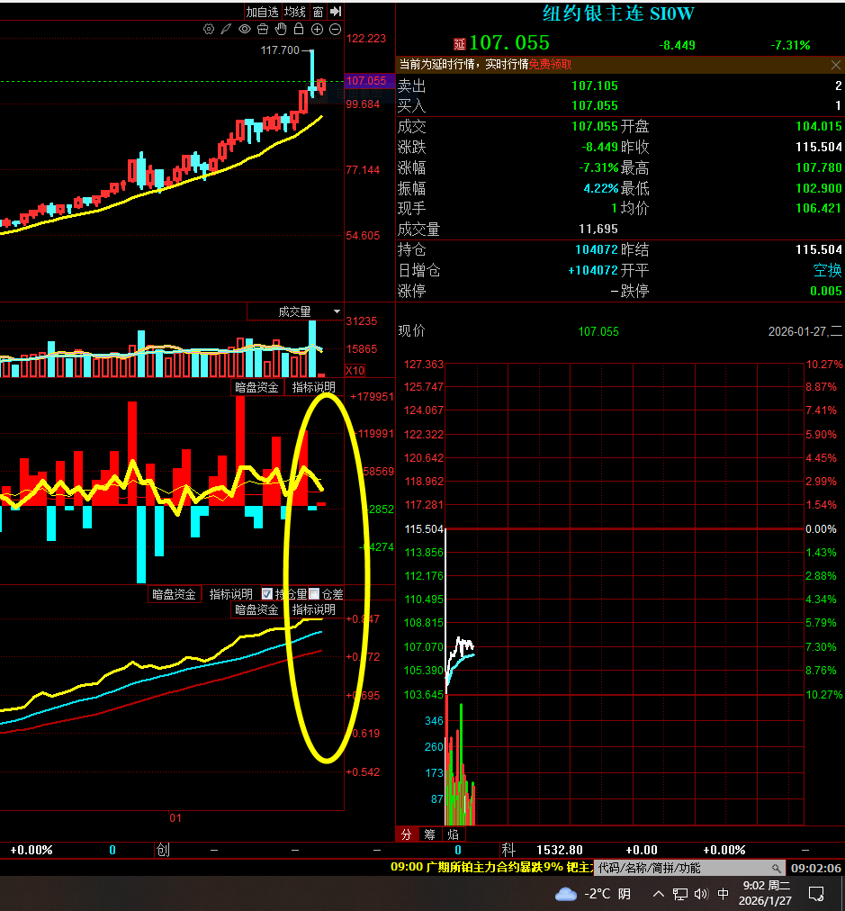This screenshot has height=911, width=845.
Task: Click the 免费领取 free real-time quote link
Action: (550, 65)
